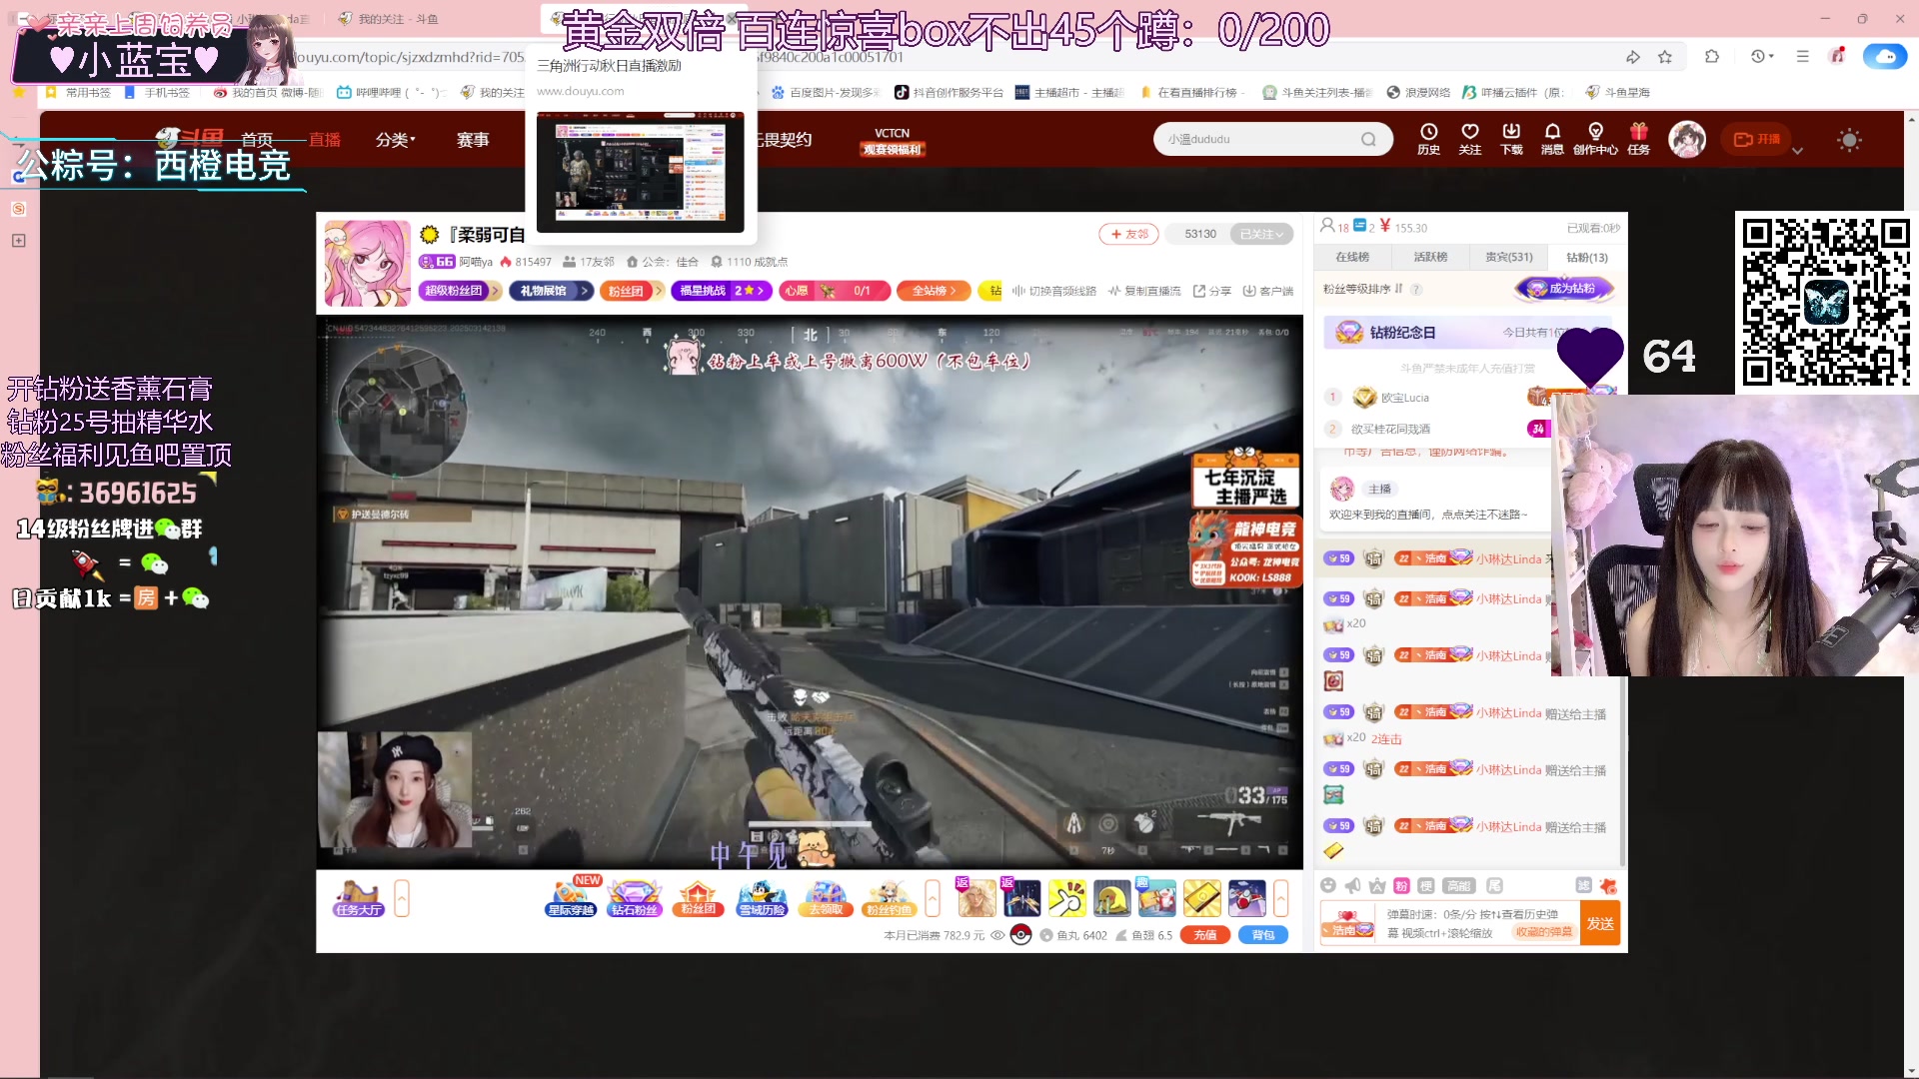Click the 任务大厅 icon below video
Viewport: 1919px width, 1079px height.
click(x=359, y=898)
